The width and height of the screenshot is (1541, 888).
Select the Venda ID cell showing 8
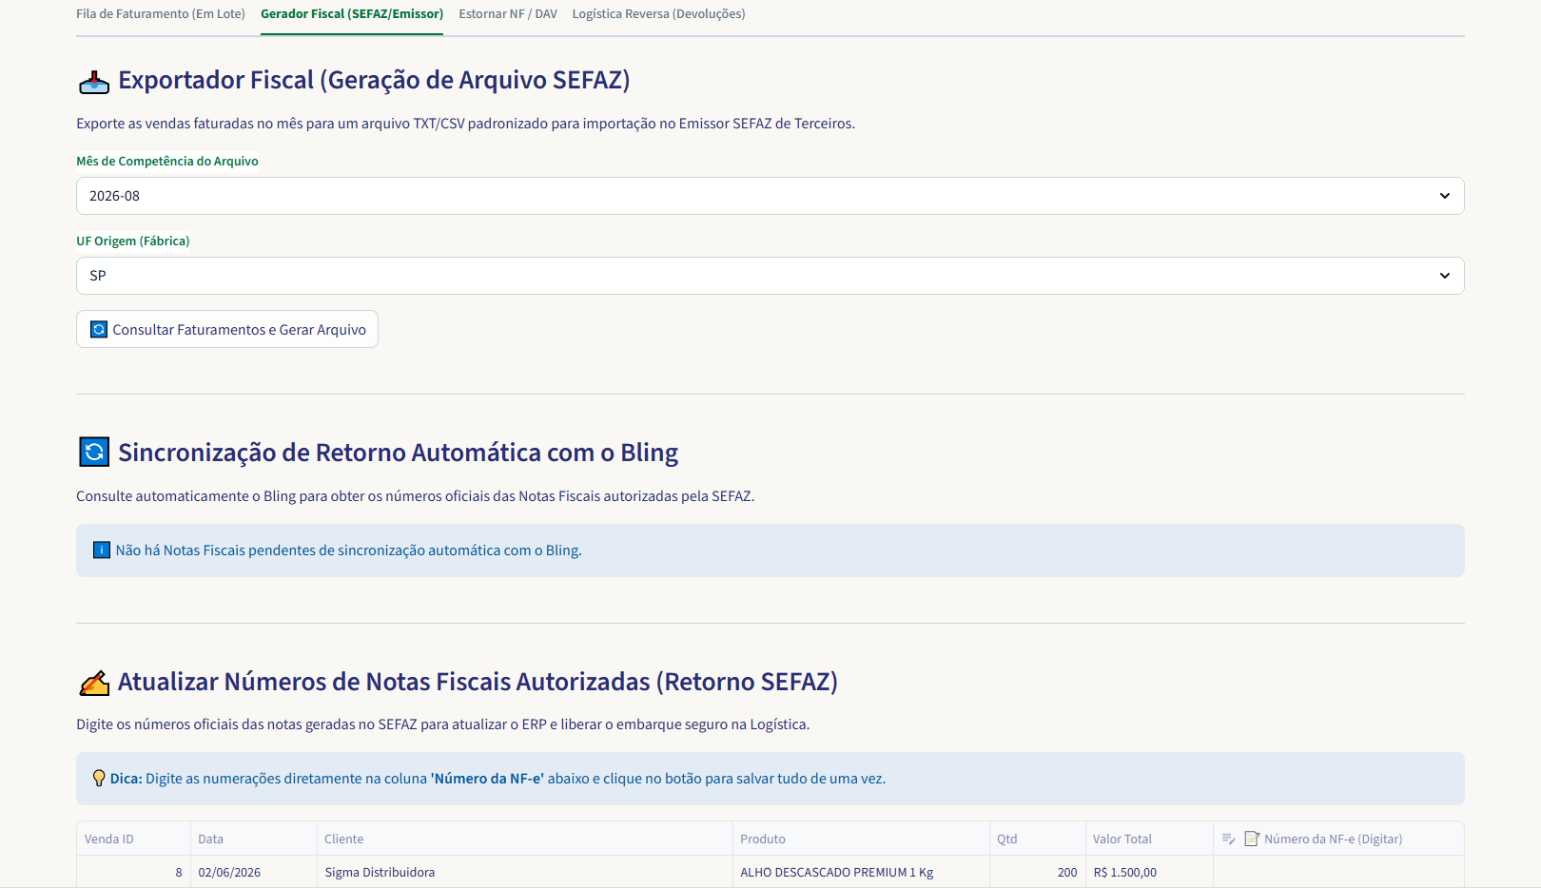134,872
